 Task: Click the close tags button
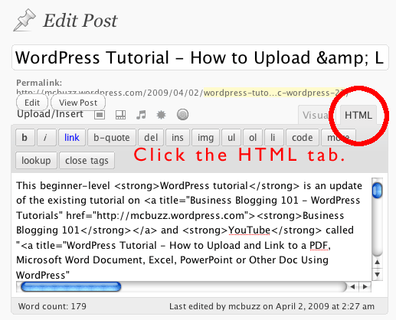(87, 161)
